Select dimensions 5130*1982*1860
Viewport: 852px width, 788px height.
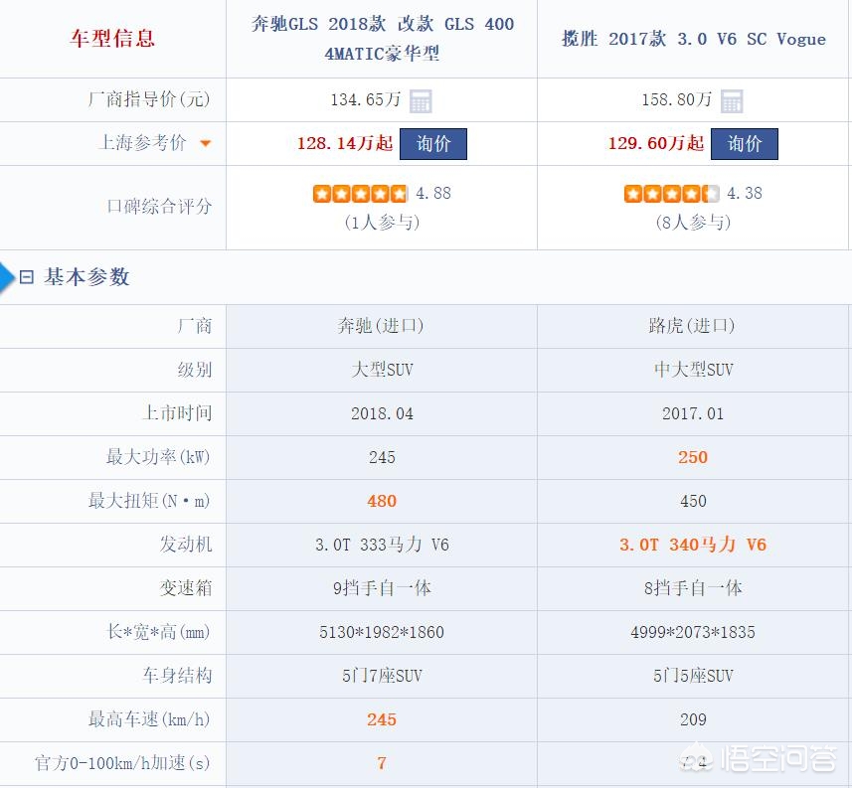[x=382, y=632]
